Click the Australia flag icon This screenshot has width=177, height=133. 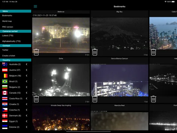(5, 64)
